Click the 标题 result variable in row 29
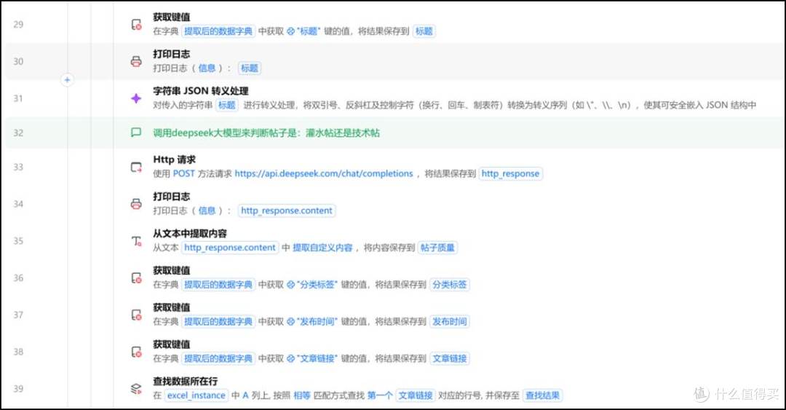786x410 pixels. (424, 31)
